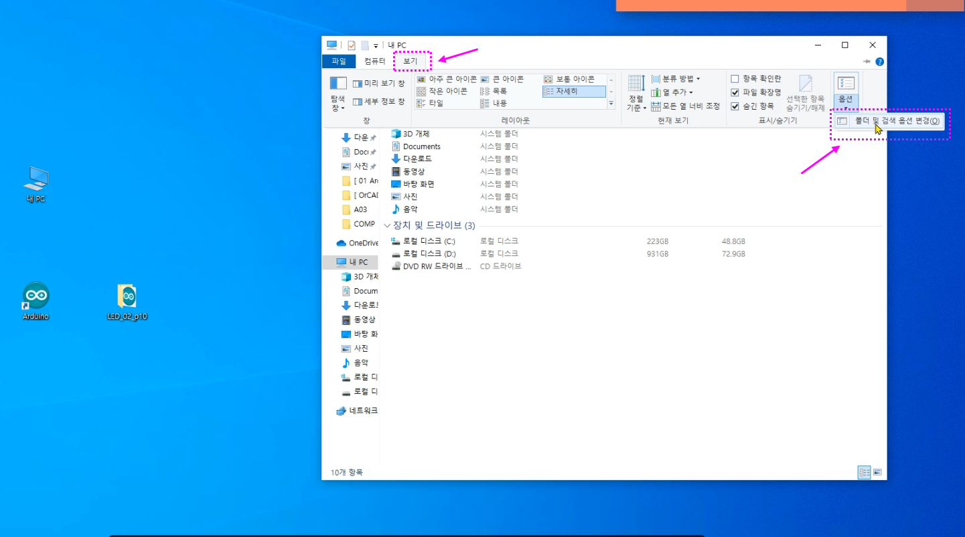Click the Documents folder icon in list
The image size is (965, 537).
coord(396,146)
